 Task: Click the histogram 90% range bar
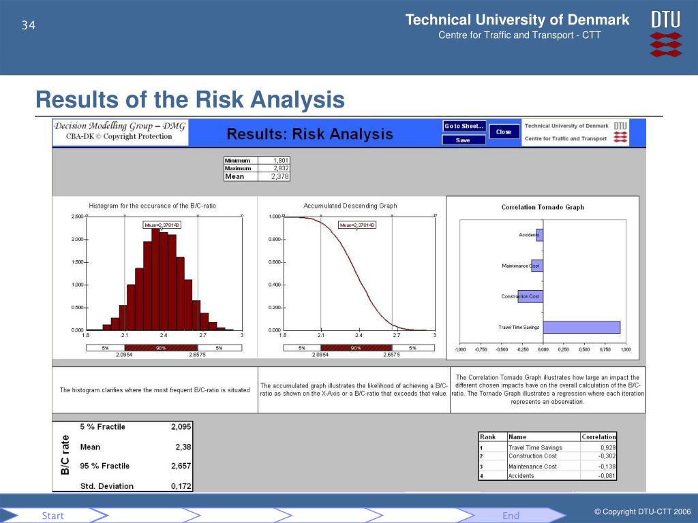161,348
